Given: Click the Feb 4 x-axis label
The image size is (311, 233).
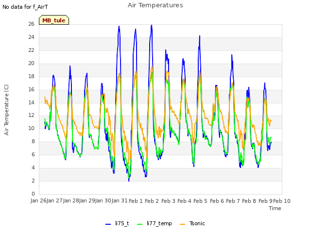Looking at the screenshot, I should [x=184, y=201].
